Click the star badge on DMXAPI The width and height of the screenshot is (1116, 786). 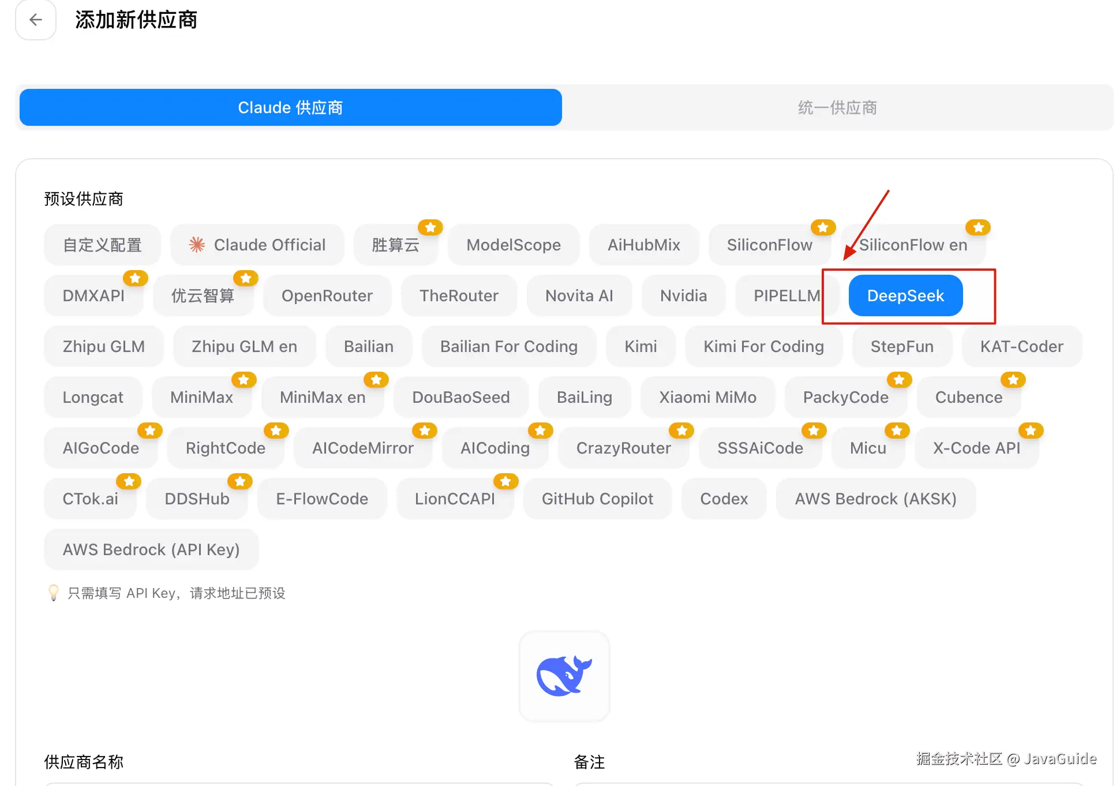136,278
